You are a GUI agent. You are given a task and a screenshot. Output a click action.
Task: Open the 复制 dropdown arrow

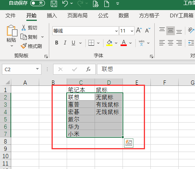[42, 37]
